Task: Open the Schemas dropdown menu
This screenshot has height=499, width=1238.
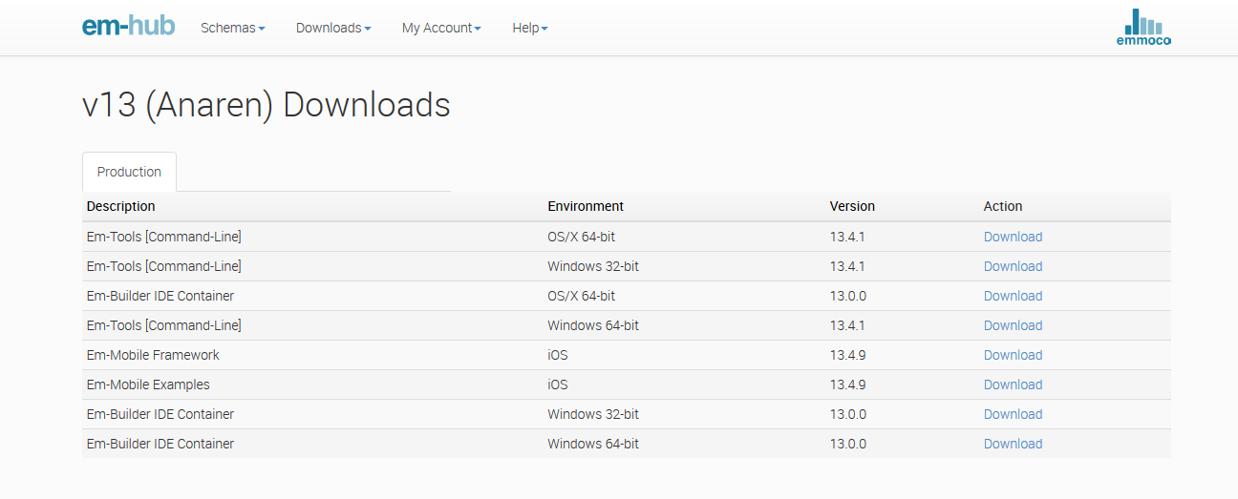Action: 233,28
